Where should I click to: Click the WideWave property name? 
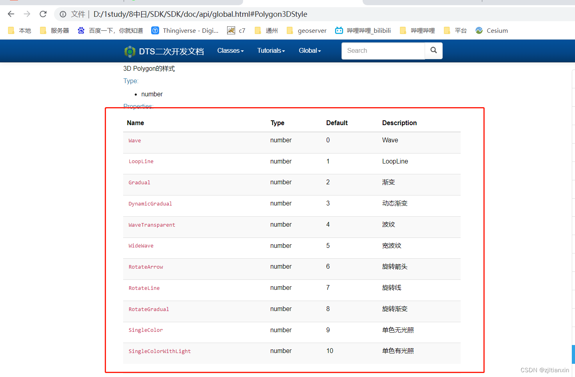point(141,246)
